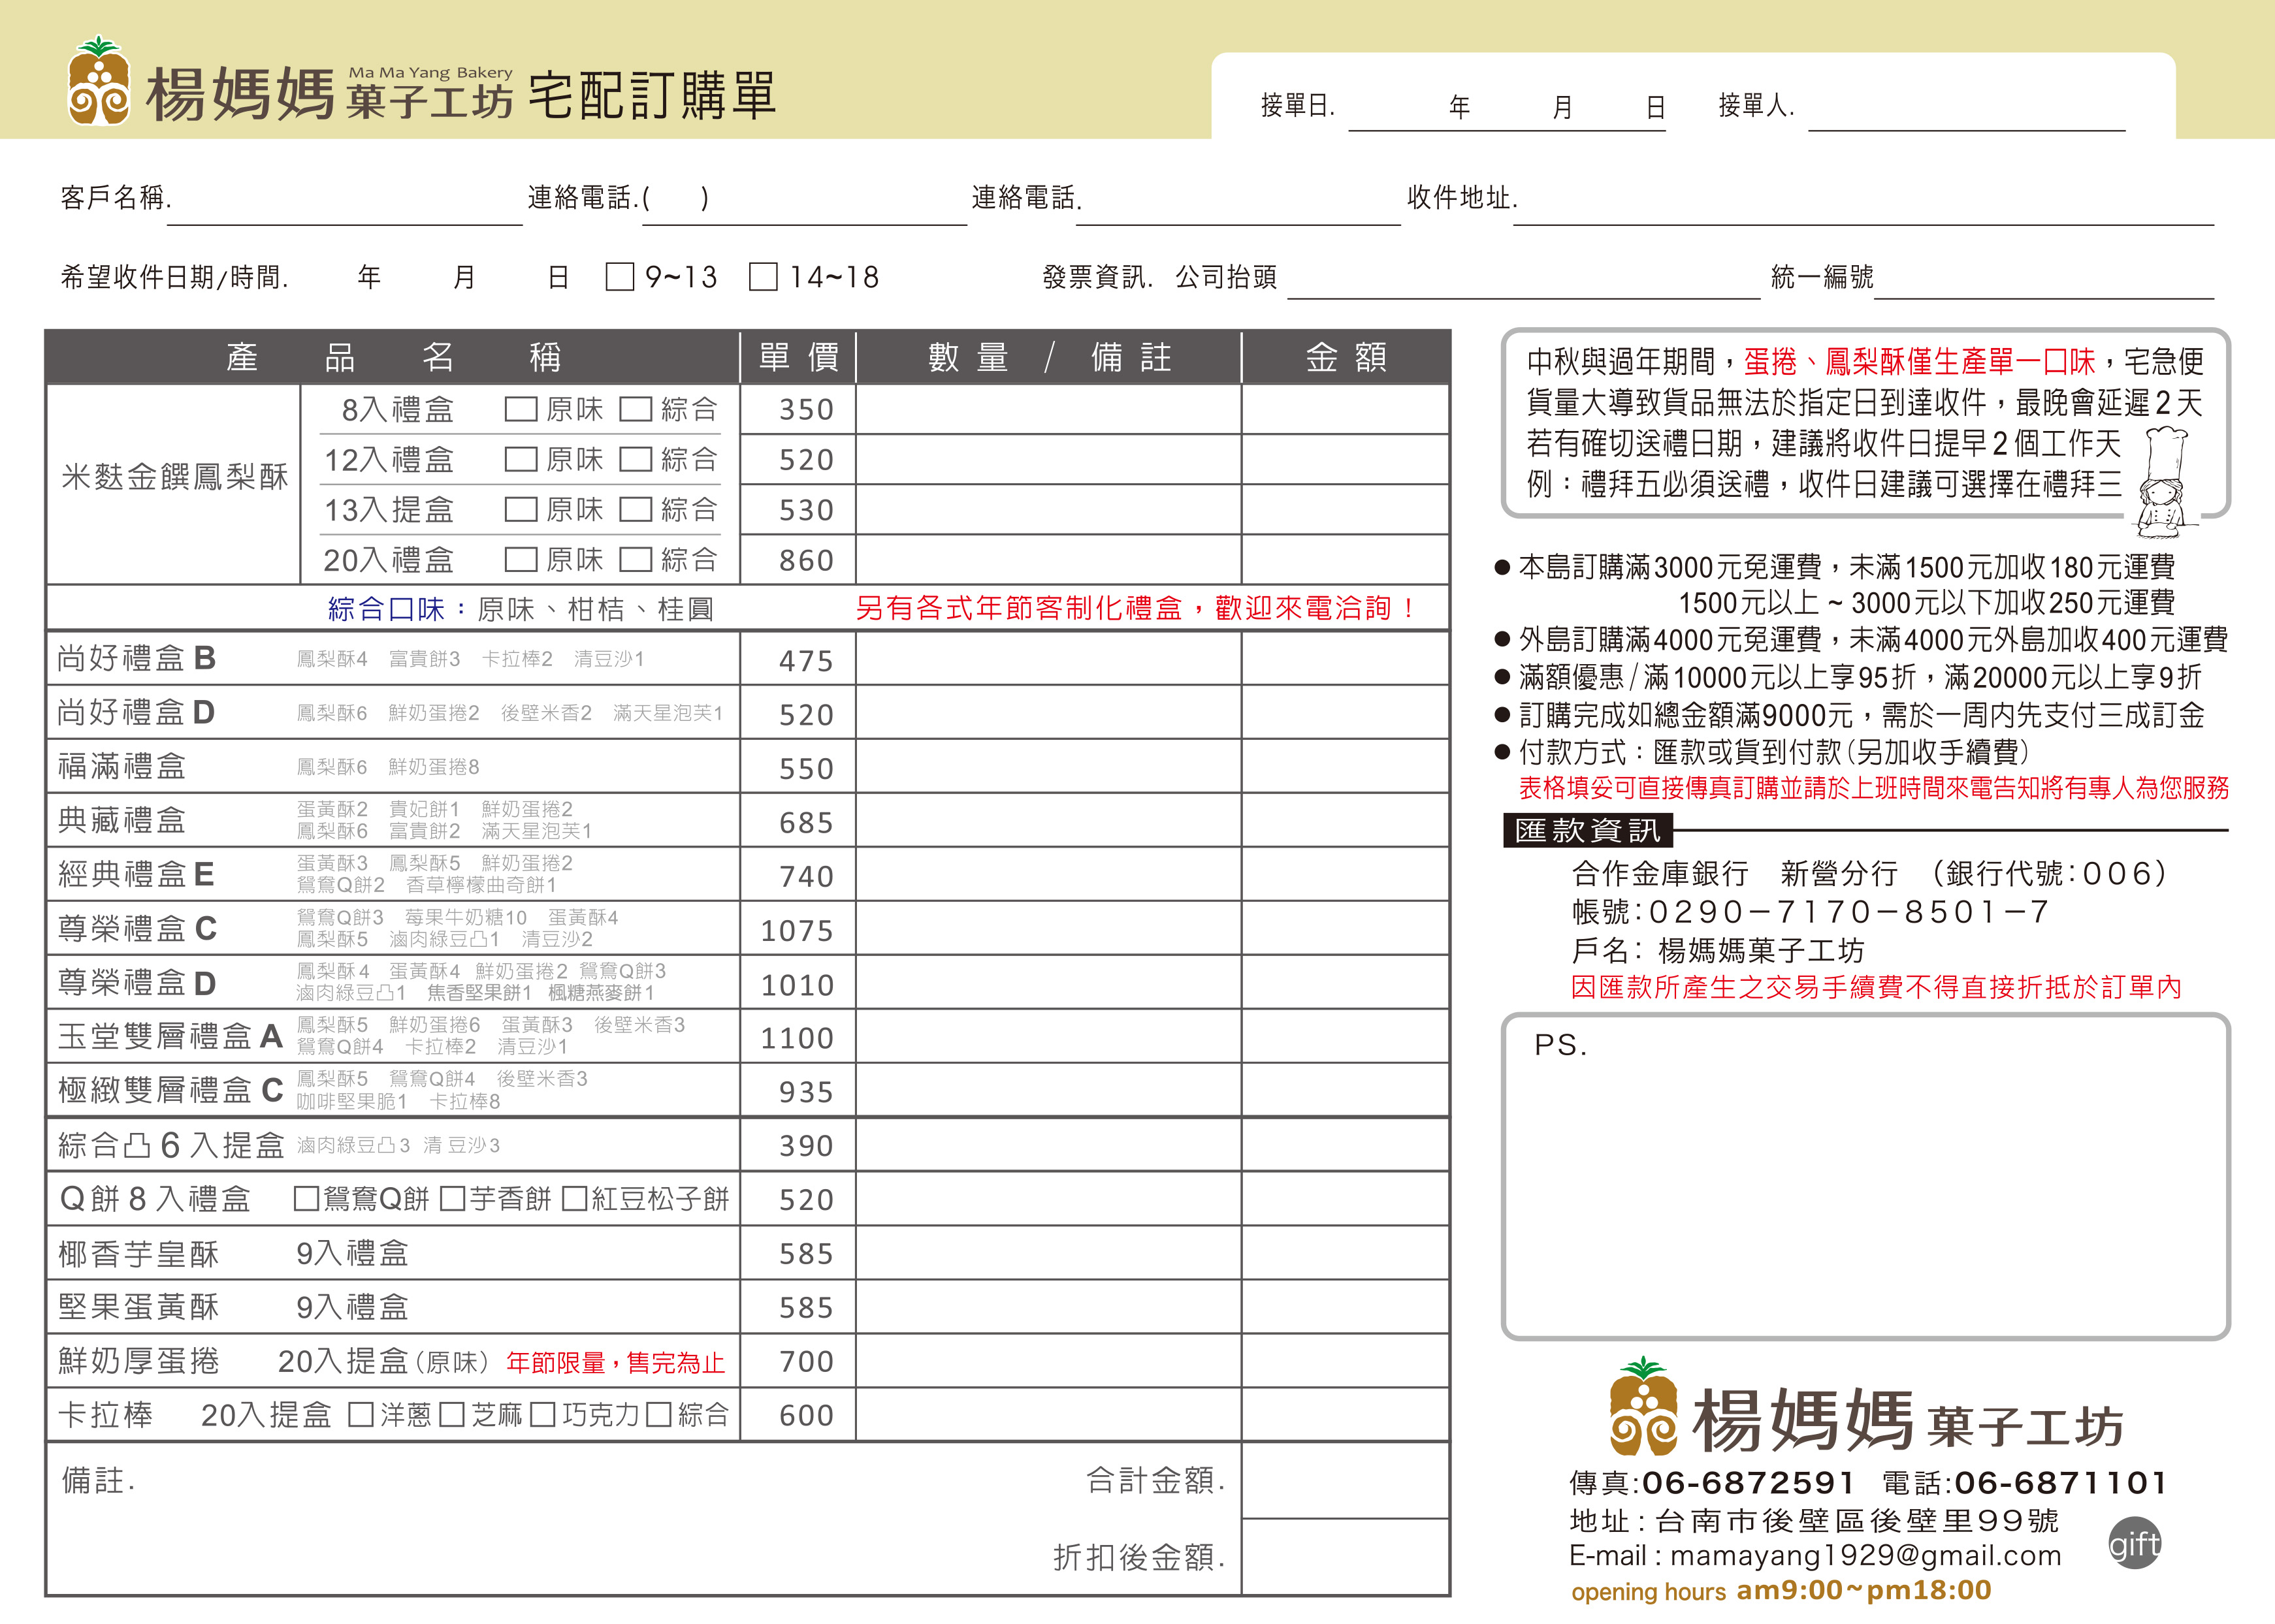Image resolution: width=2275 pixels, height=1624 pixels.
Task: Check 巧克力 flavor for 卡拉棒20入提盒
Action: 544,1415
